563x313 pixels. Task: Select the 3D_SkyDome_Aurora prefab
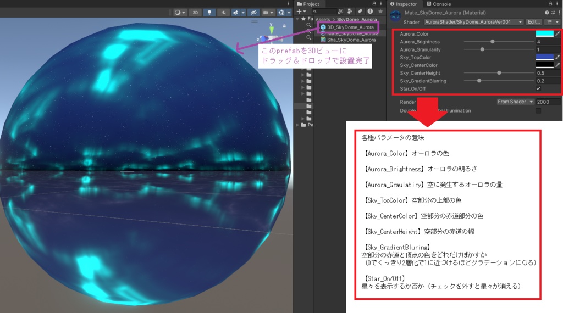click(x=347, y=27)
